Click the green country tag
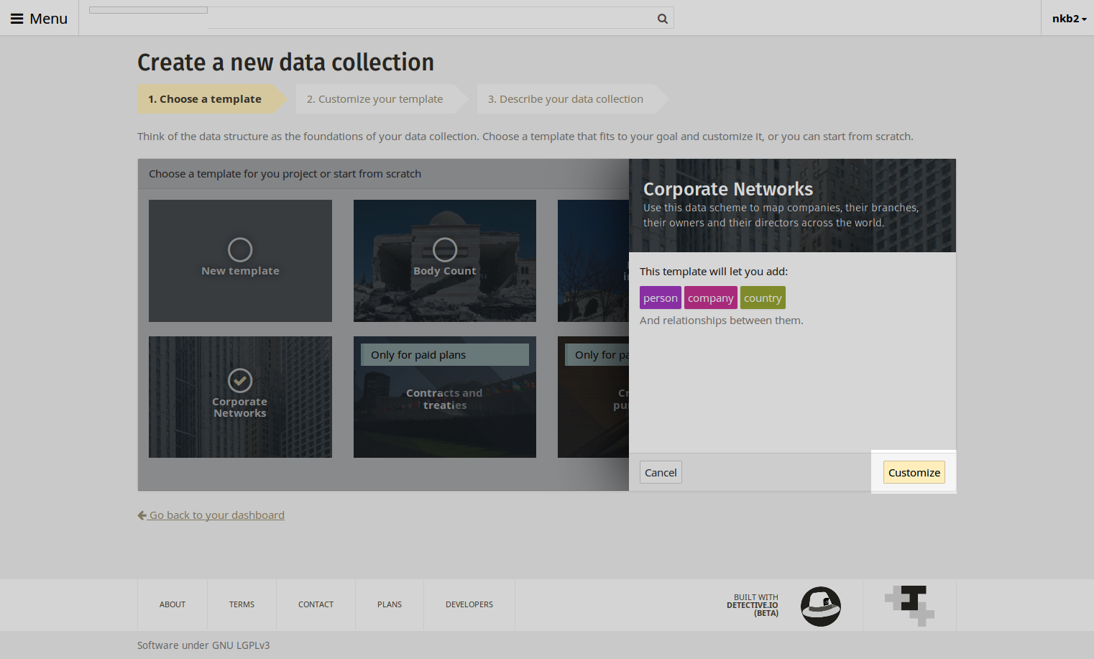Screen dimensions: 1094x659 coord(763,298)
